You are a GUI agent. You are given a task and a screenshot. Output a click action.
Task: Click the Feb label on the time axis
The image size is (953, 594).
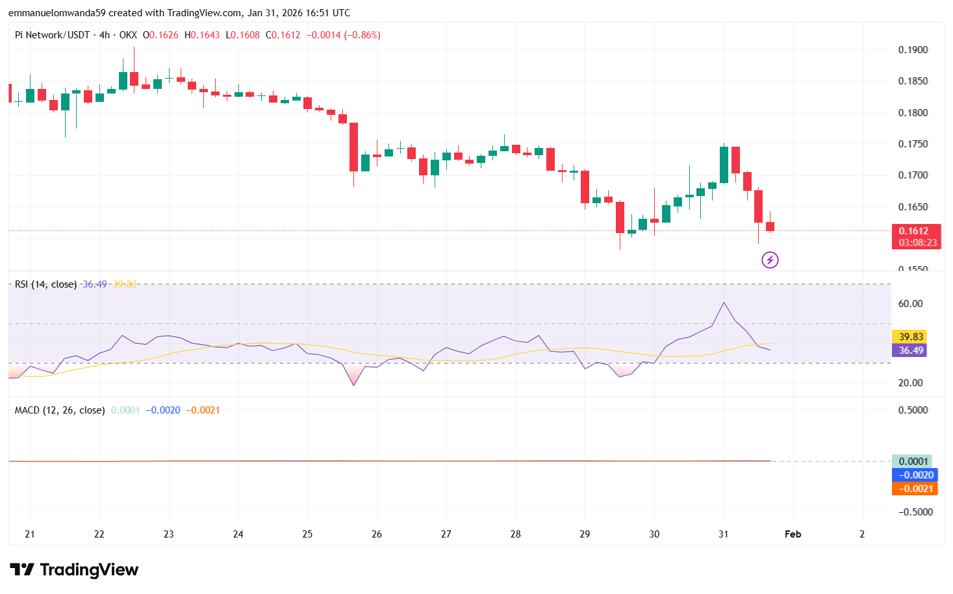(x=793, y=534)
